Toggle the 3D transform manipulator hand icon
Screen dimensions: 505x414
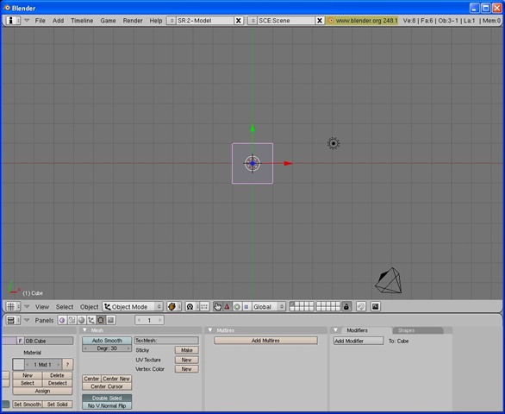pos(217,306)
